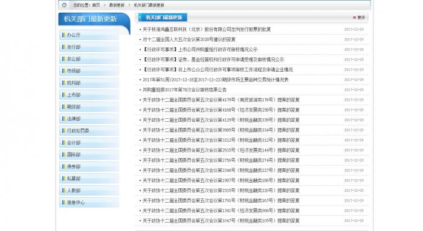The image size is (423, 231).
Task: Open the 关于核准鸿鑫互联科技 approval article
Action: point(207,30)
